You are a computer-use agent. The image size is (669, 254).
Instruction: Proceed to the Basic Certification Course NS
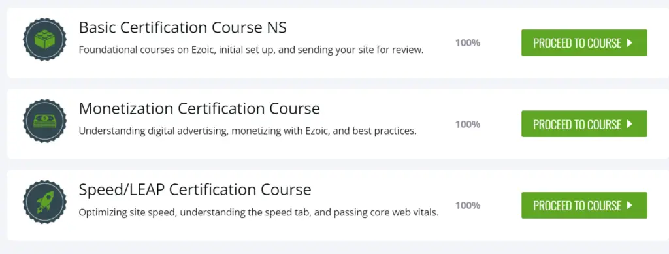(x=584, y=42)
